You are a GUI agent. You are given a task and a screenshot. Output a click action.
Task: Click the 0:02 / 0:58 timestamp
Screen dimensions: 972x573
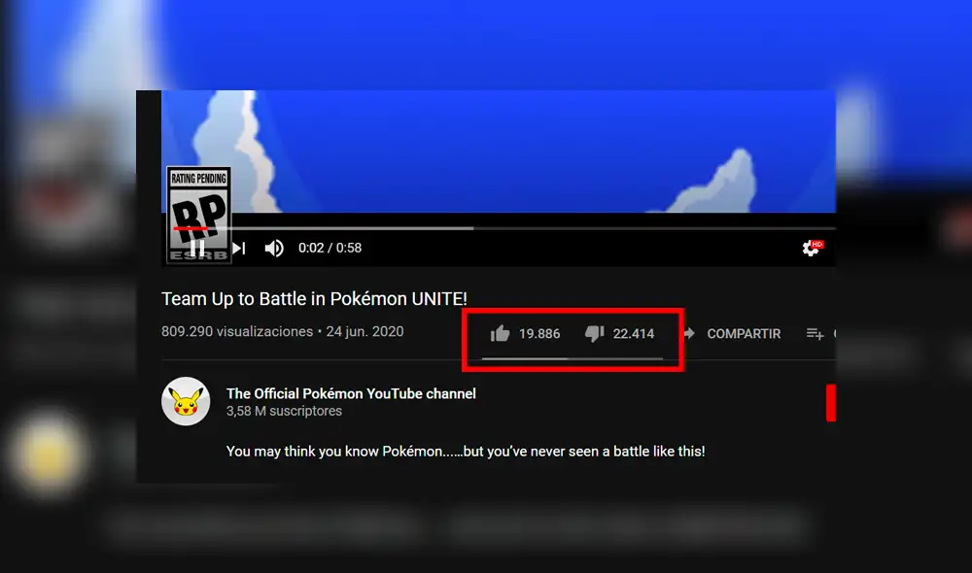pyautogui.click(x=330, y=248)
